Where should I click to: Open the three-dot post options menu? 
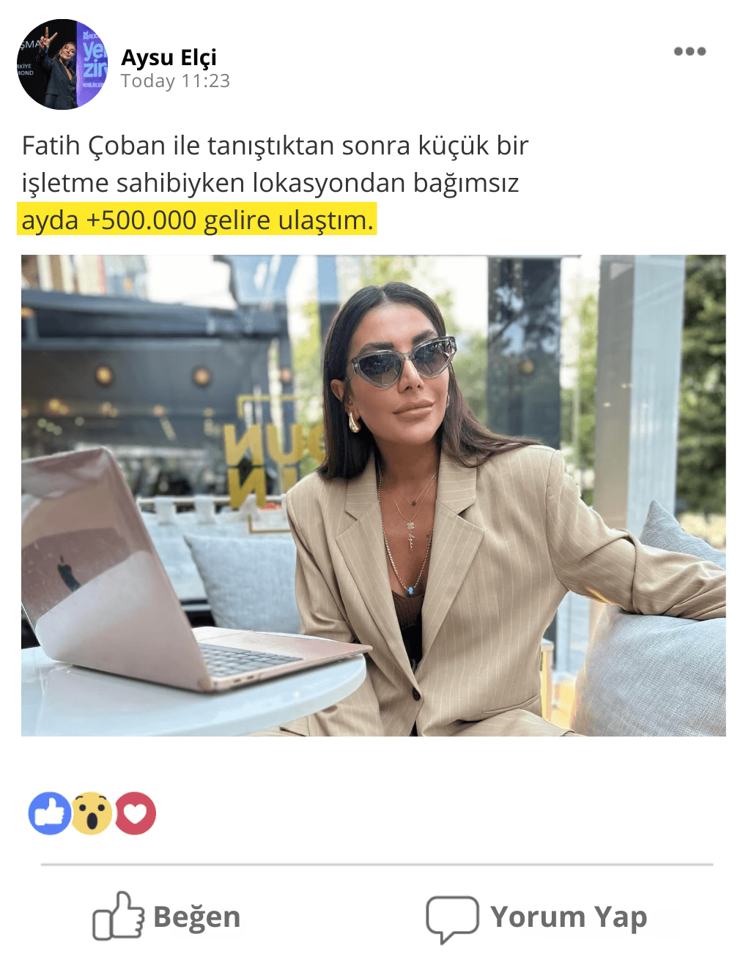click(690, 51)
